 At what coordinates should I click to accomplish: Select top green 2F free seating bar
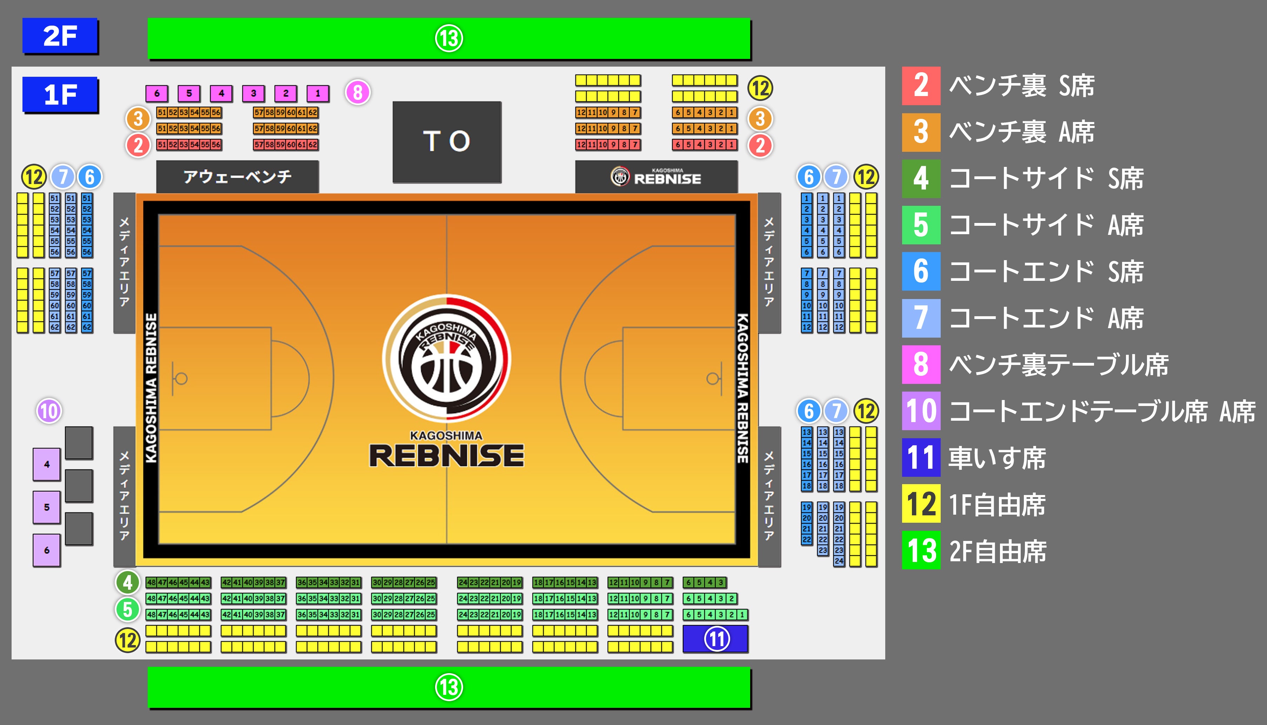(449, 38)
